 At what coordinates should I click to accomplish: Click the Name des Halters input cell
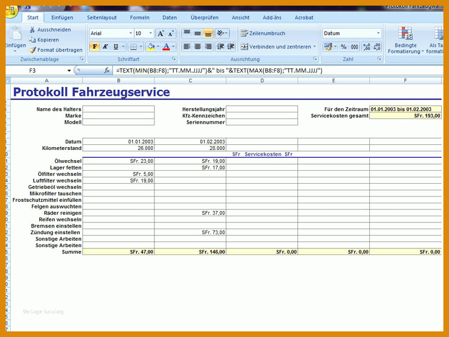pos(118,109)
